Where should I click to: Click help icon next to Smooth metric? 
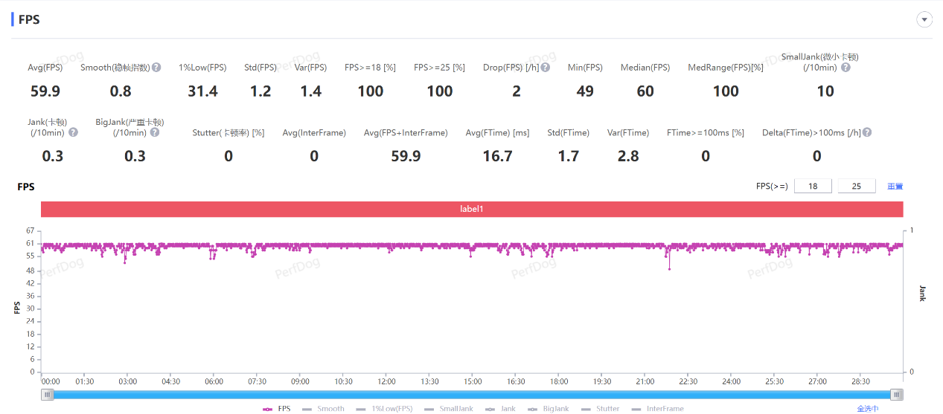click(156, 68)
